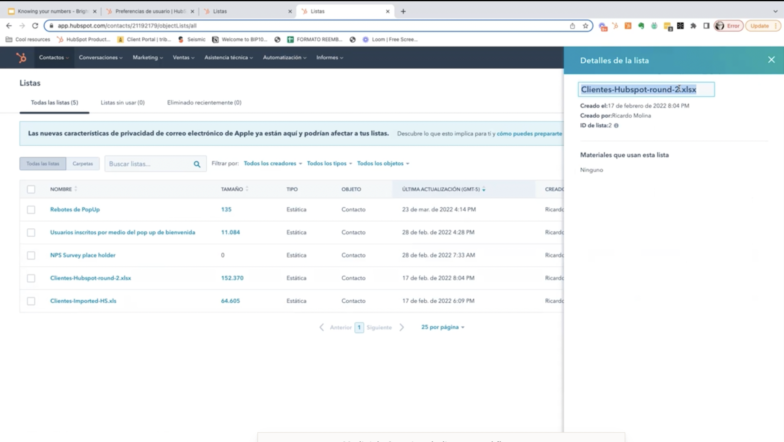Toggle the select-all checkbox in table header
This screenshot has height=442, width=784.
click(31, 189)
